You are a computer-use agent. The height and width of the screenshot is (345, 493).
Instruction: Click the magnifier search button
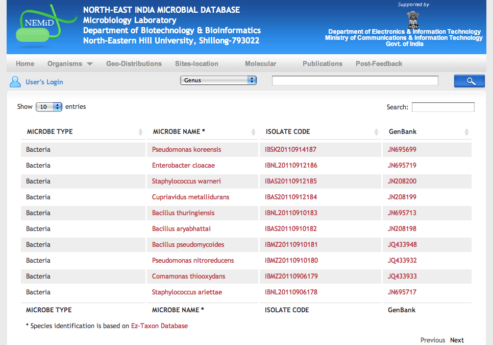[x=469, y=81]
